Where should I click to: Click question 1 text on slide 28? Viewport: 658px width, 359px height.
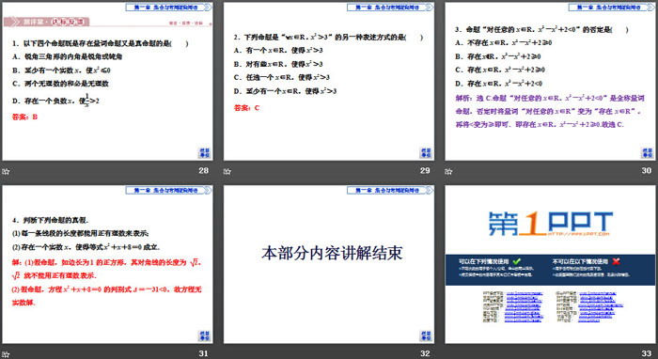[x=101, y=43]
